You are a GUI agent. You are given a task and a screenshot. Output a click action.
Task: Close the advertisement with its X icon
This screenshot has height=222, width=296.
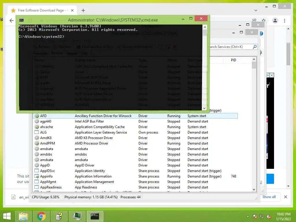[272, 75]
